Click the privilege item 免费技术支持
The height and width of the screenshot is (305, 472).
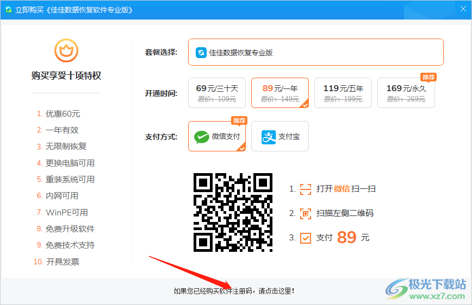click(x=66, y=245)
